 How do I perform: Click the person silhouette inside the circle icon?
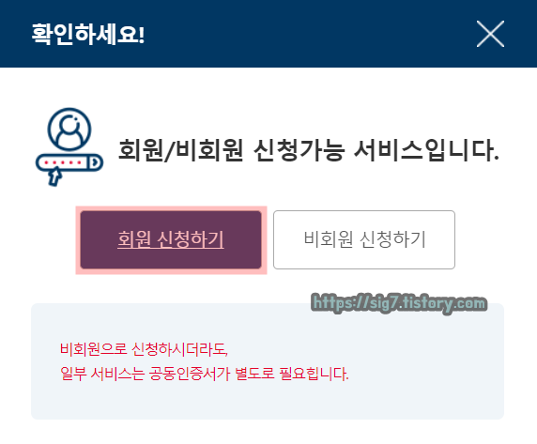click(x=69, y=133)
